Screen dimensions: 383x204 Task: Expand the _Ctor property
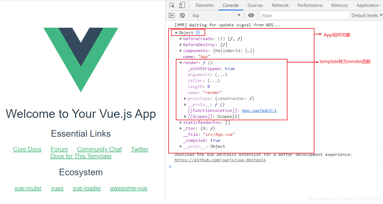(x=181, y=129)
